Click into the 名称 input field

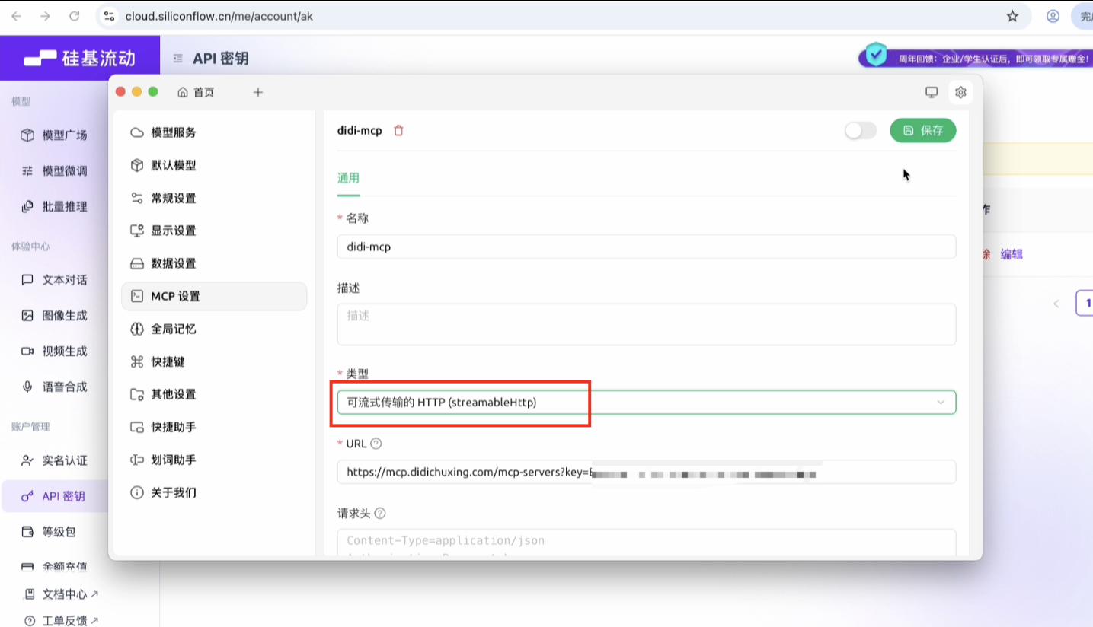point(646,247)
